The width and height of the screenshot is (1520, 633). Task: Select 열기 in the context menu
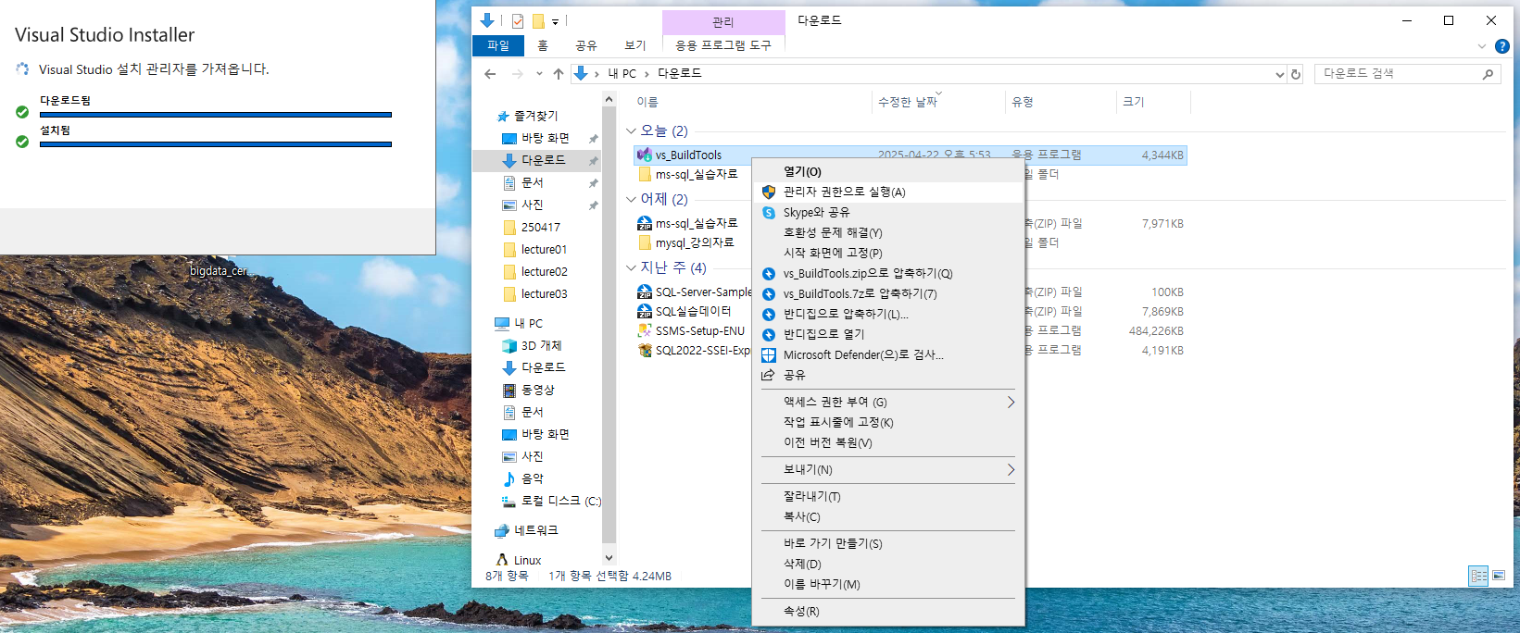890,171
